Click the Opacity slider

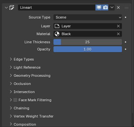(88, 49)
